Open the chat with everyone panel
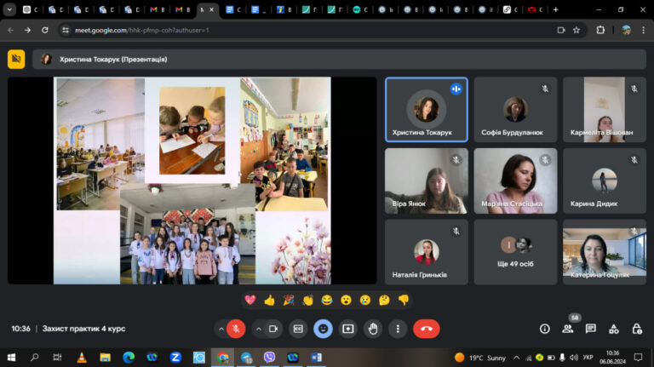The height and width of the screenshot is (367, 654). (x=591, y=329)
